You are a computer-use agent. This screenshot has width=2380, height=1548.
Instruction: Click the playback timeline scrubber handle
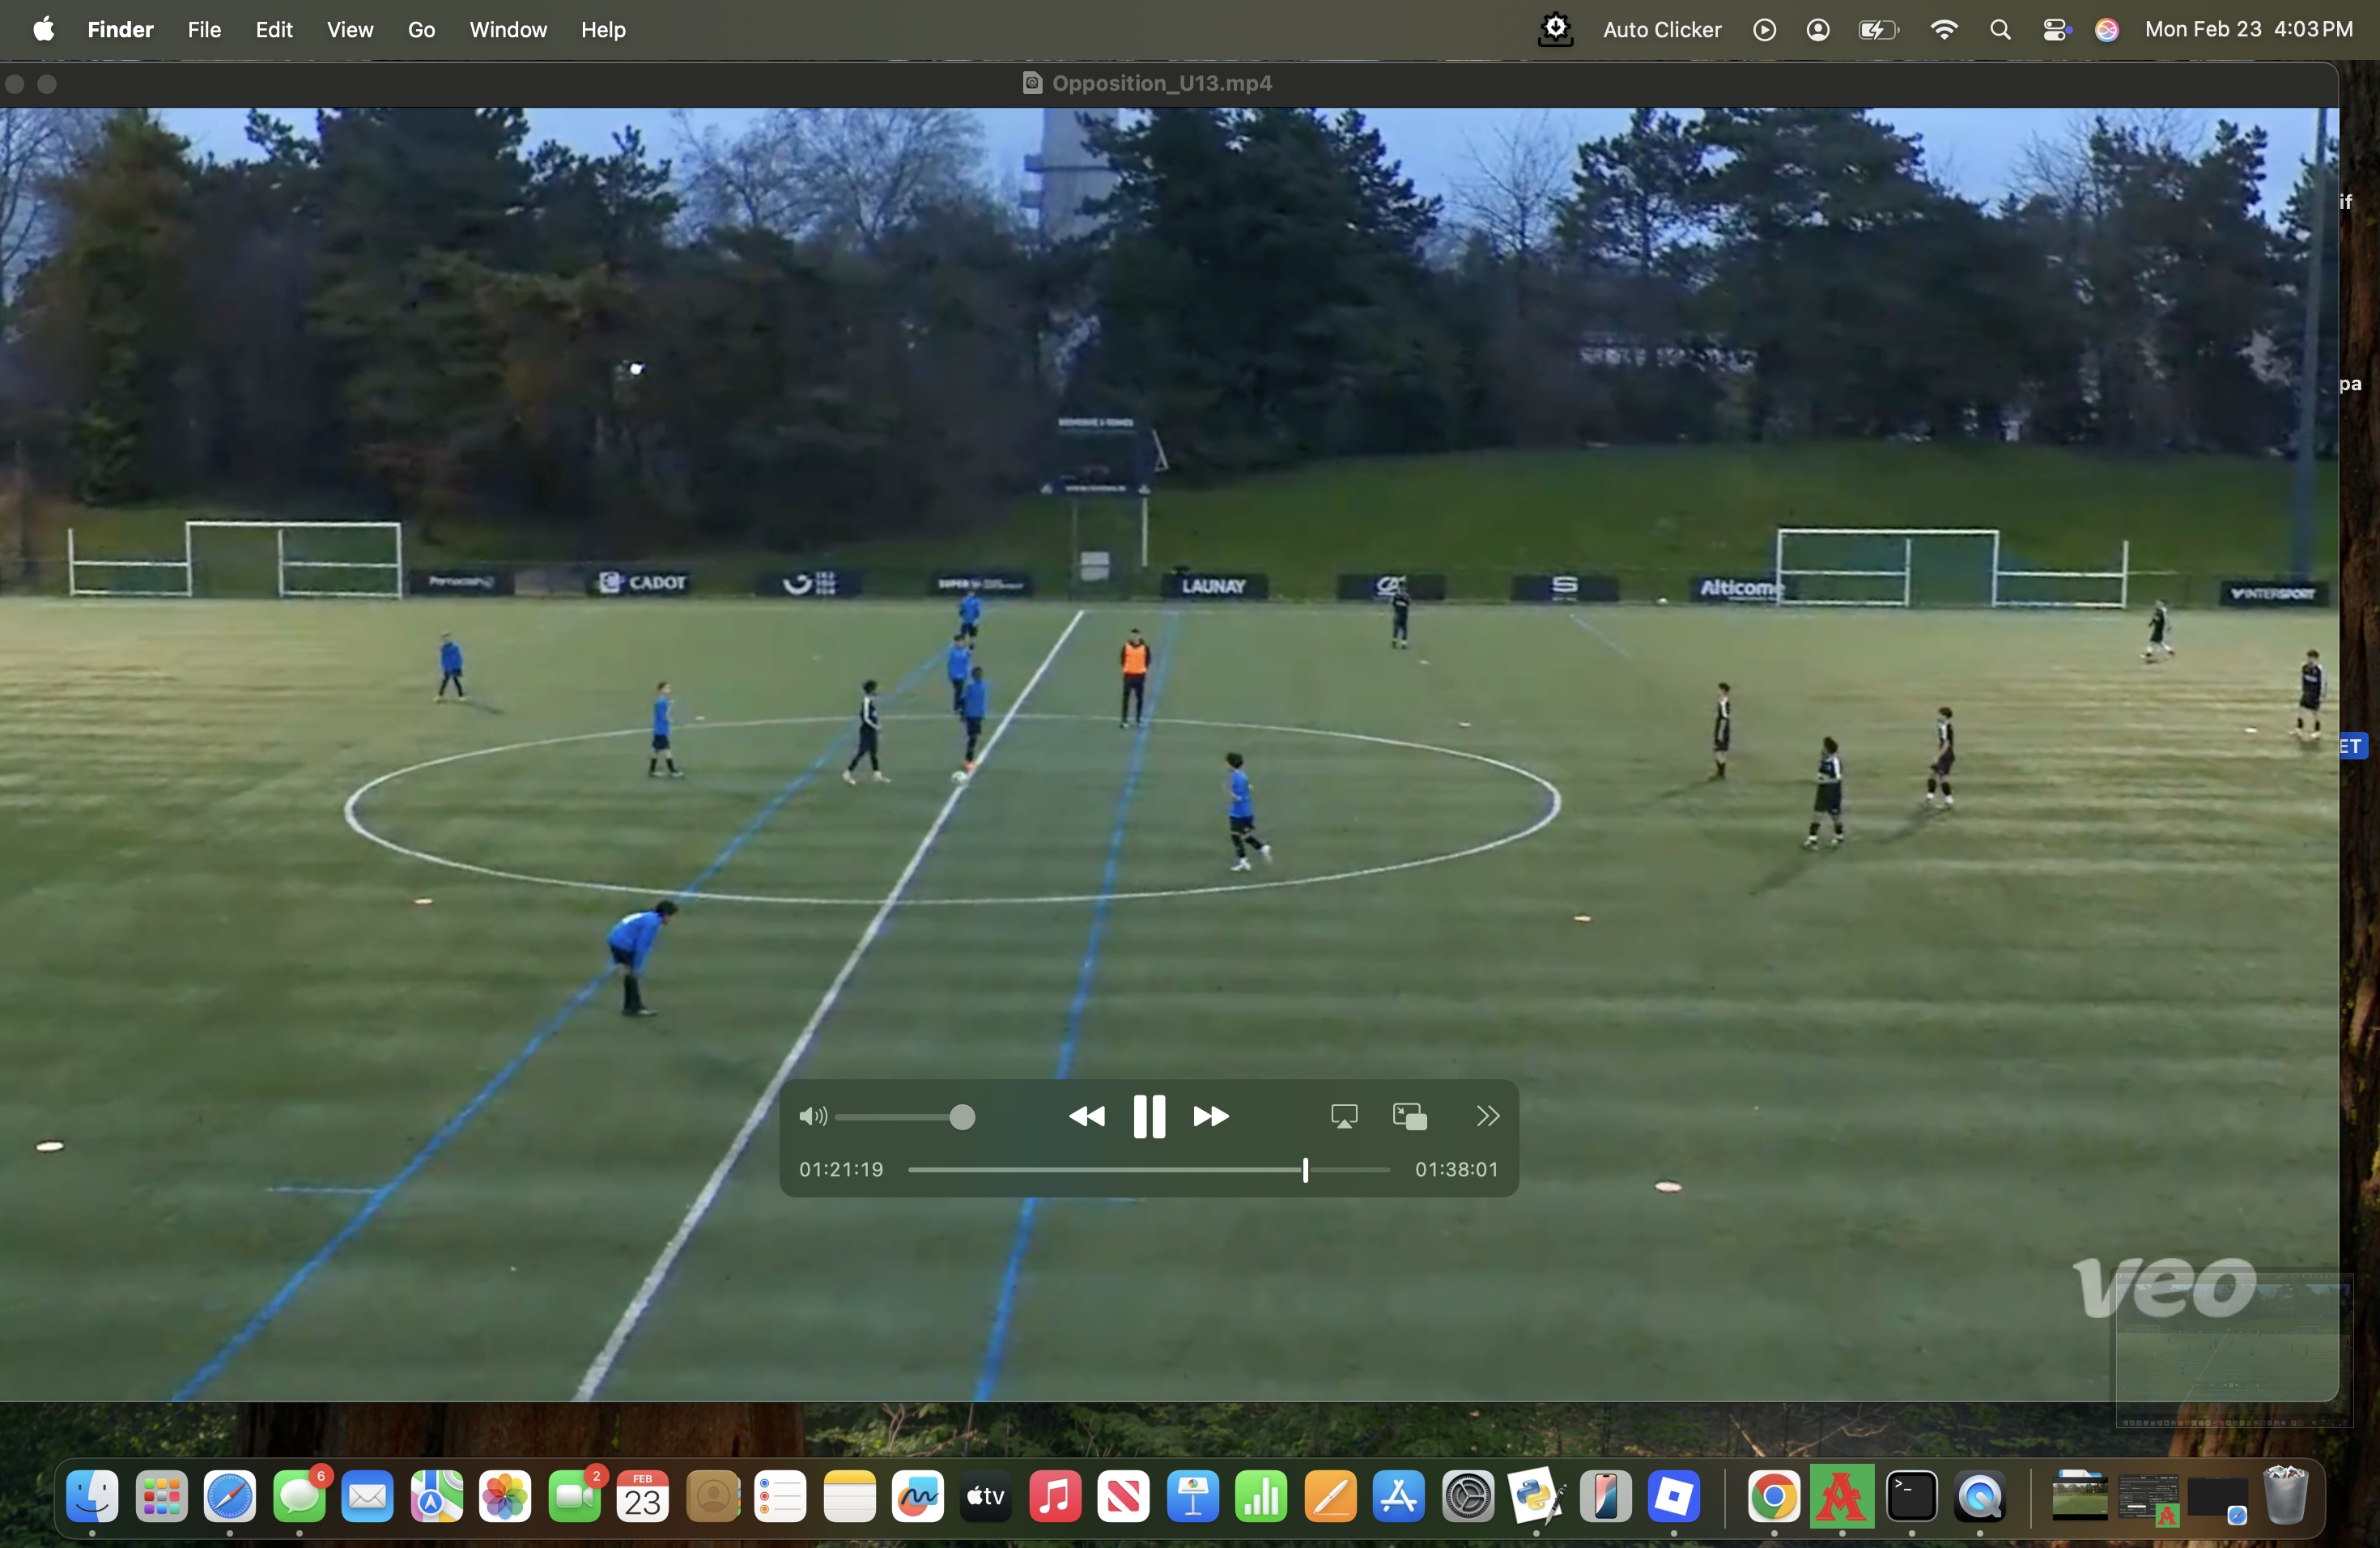[1305, 1169]
